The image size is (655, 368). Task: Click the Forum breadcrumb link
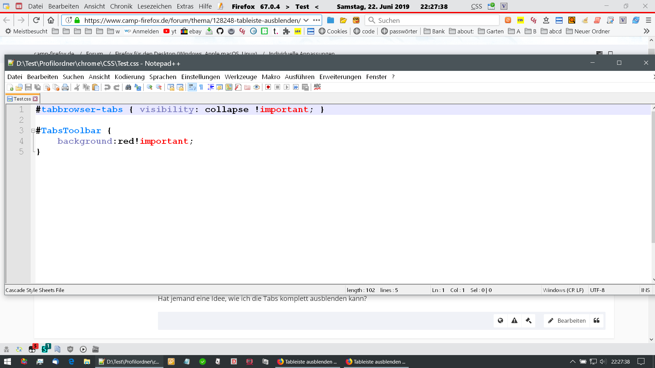tap(94, 53)
